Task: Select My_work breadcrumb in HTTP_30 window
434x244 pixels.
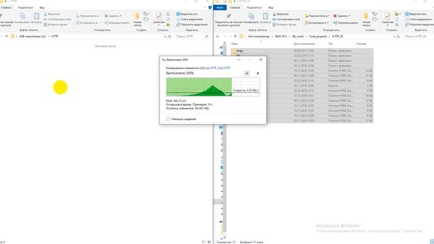Action: (298, 36)
